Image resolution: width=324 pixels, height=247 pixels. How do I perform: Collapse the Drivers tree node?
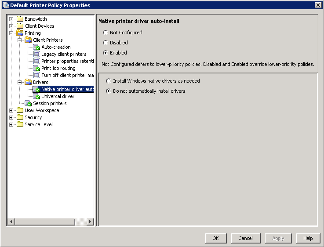[19, 82]
